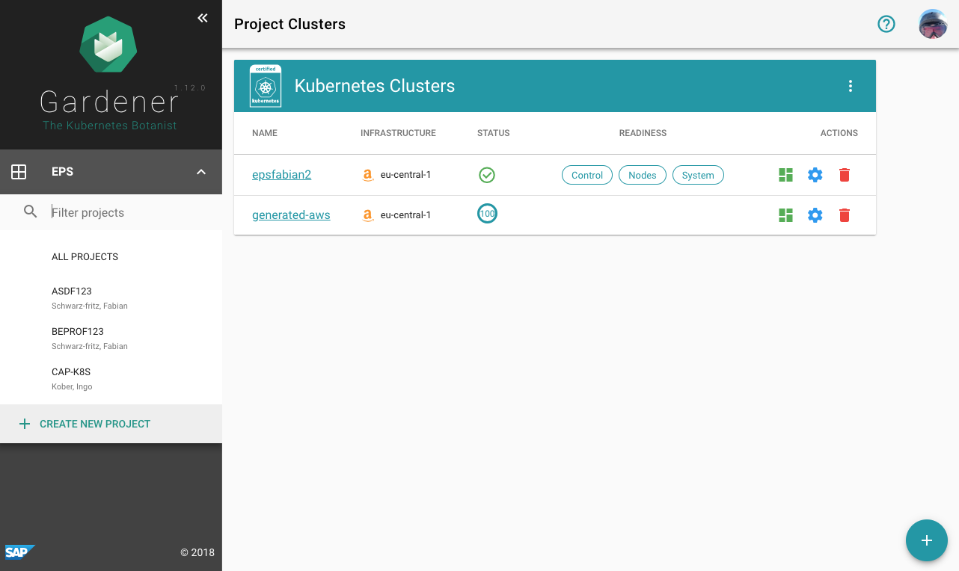Open the user avatar menu
This screenshot has width=959, height=571.
pyautogui.click(x=933, y=24)
